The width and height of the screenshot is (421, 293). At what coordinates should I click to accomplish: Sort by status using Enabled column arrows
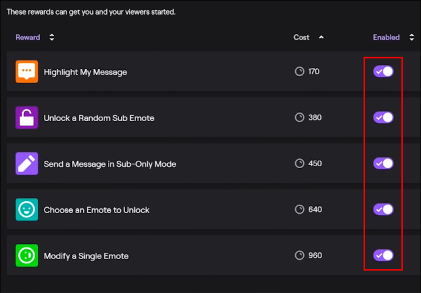coord(412,37)
